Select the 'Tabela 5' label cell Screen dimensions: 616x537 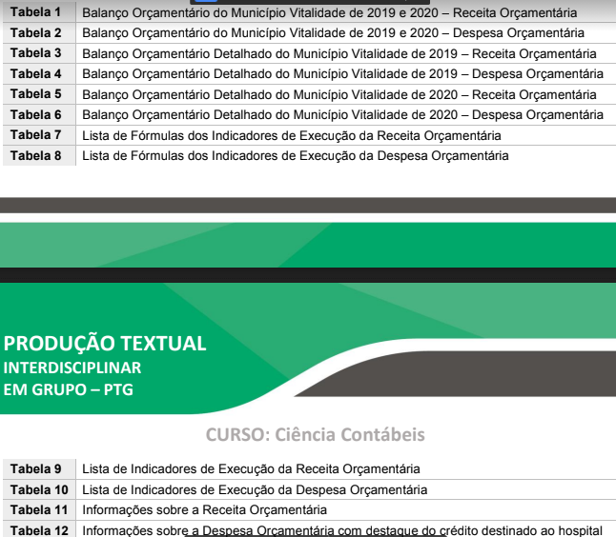pos(39,93)
